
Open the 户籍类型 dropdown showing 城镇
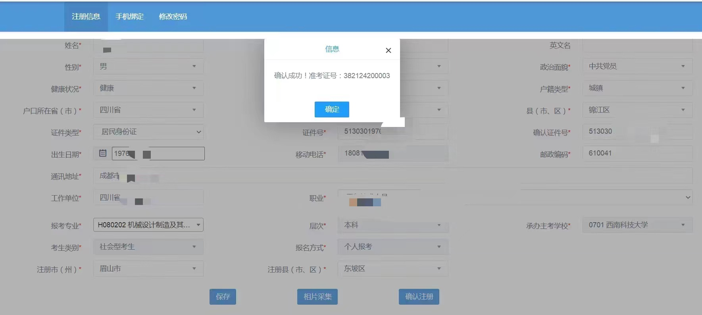pyautogui.click(x=637, y=88)
